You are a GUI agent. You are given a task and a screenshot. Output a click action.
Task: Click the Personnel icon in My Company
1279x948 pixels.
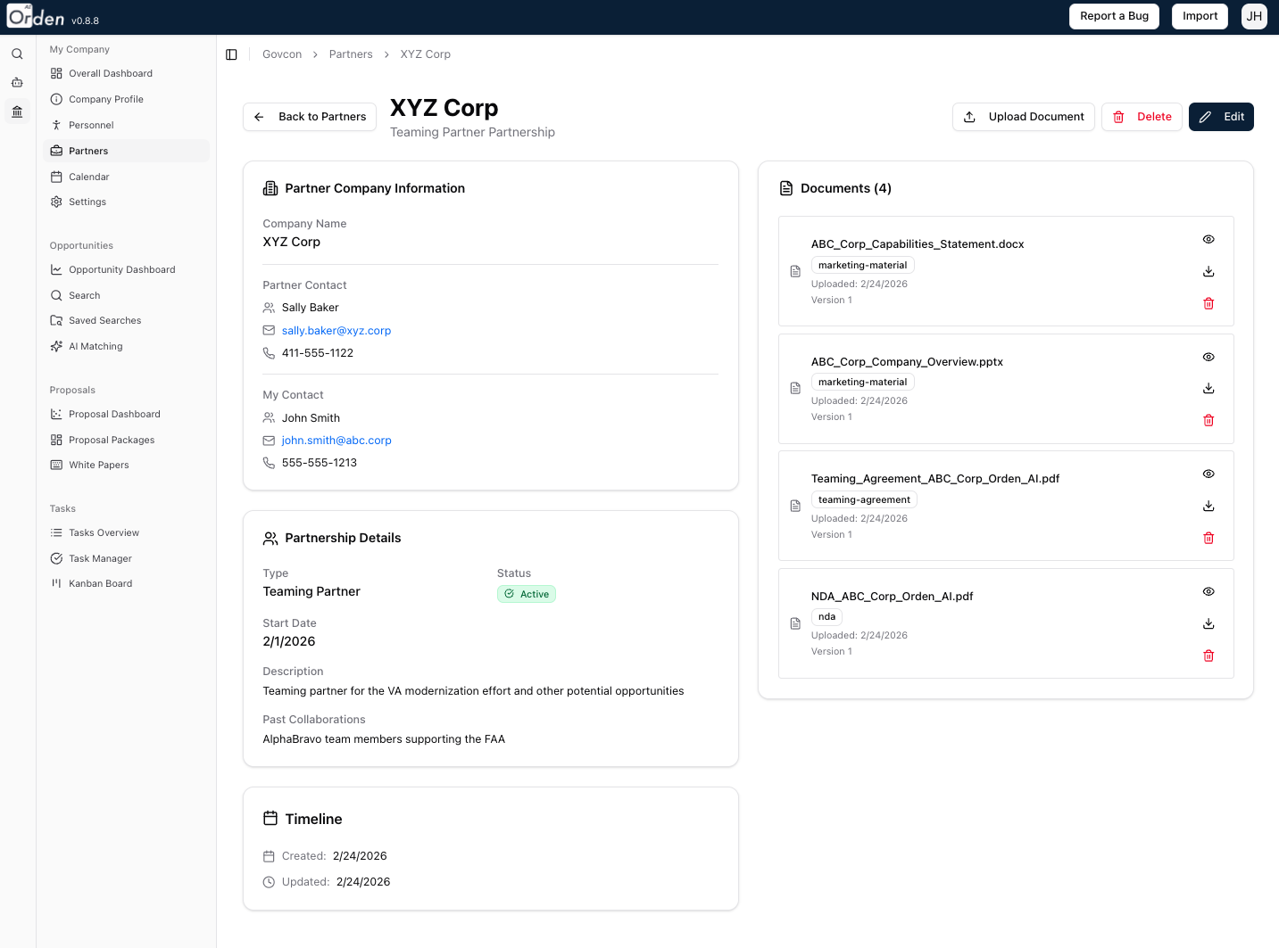pos(56,125)
